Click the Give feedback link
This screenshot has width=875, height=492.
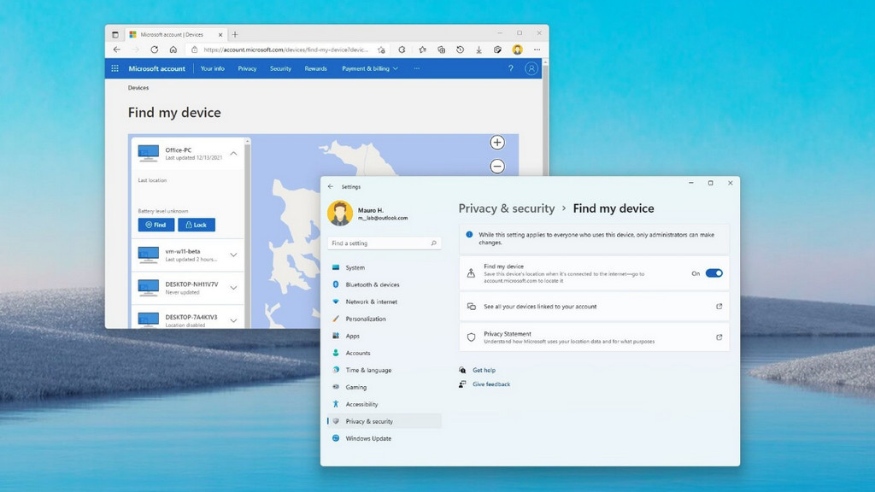coord(491,384)
